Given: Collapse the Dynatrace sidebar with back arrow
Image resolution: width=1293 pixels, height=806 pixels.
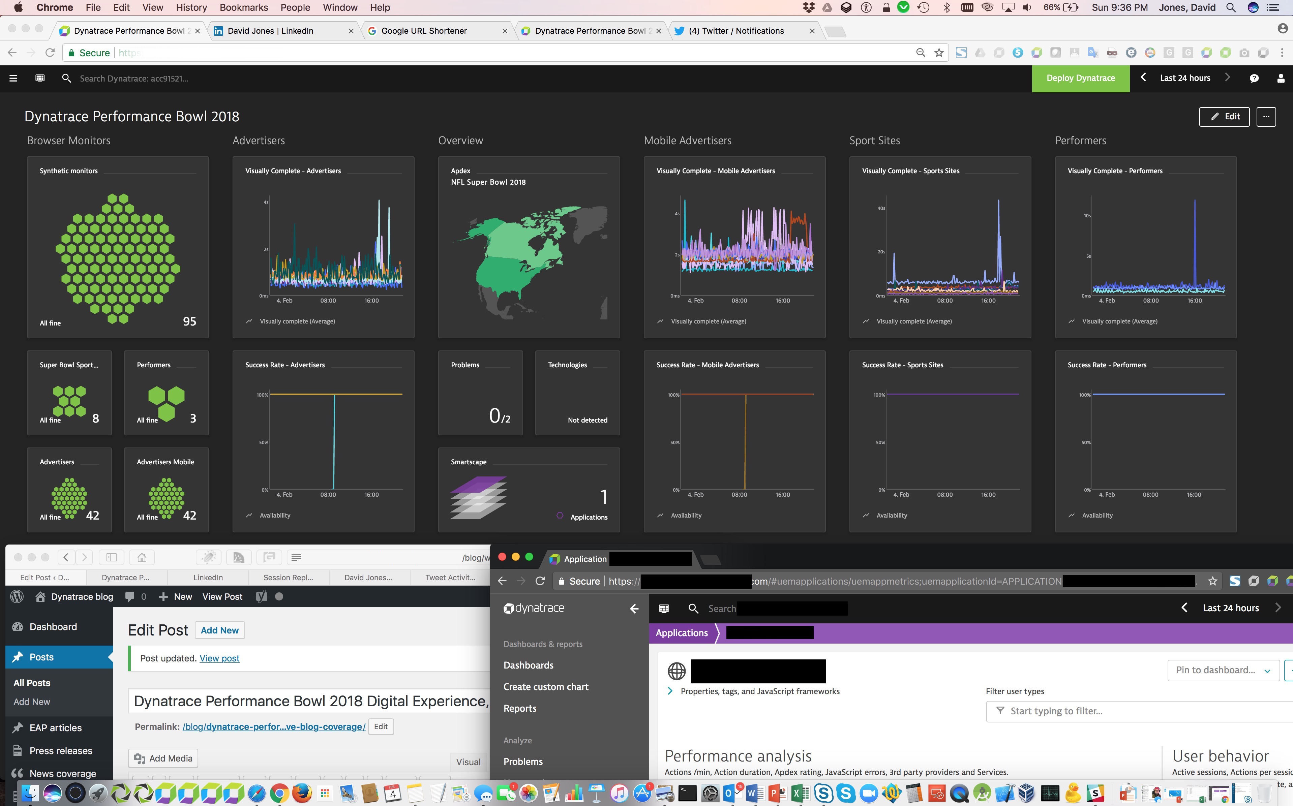Looking at the screenshot, I should pos(634,608).
